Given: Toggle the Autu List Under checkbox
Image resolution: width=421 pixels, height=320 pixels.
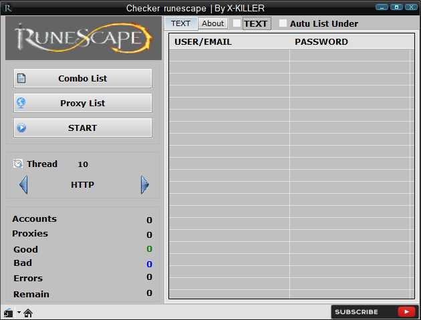Looking at the screenshot, I should [283, 23].
